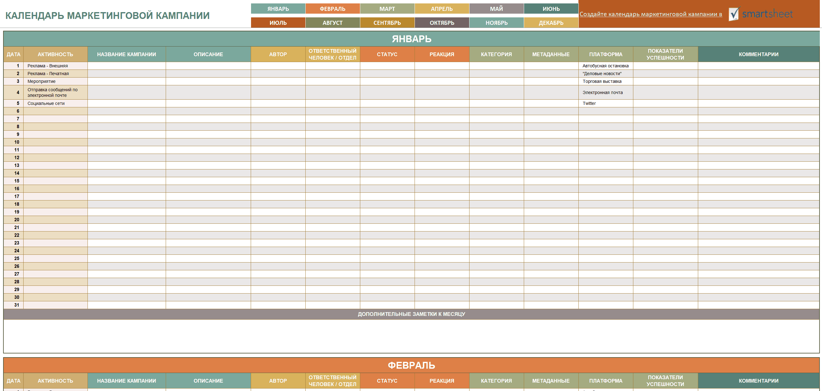Open the ДЕКАБРЬ month button

point(551,23)
